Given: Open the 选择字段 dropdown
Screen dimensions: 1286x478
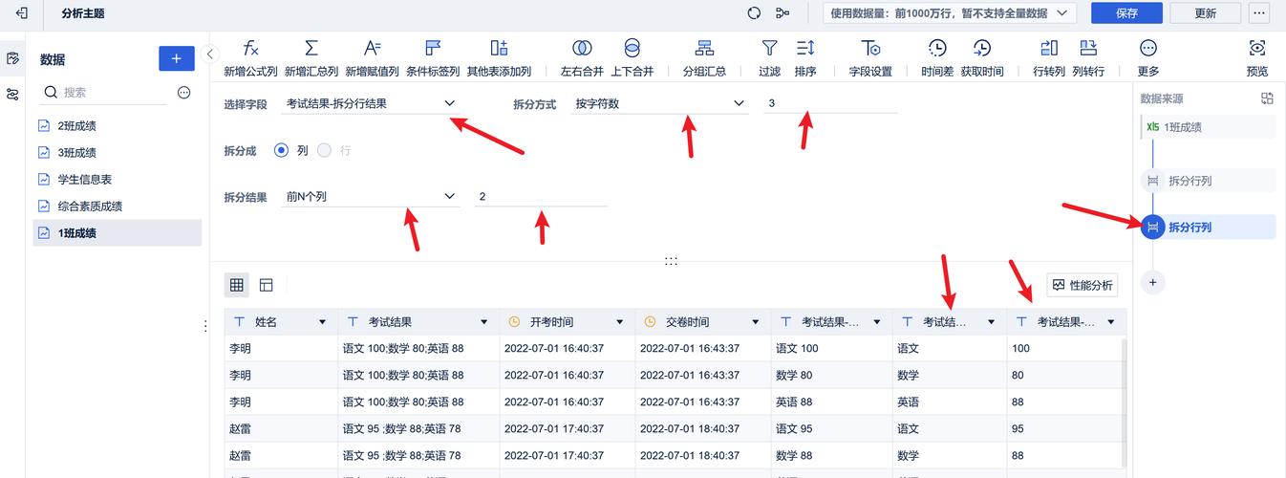Looking at the screenshot, I should [x=372, y=103].
